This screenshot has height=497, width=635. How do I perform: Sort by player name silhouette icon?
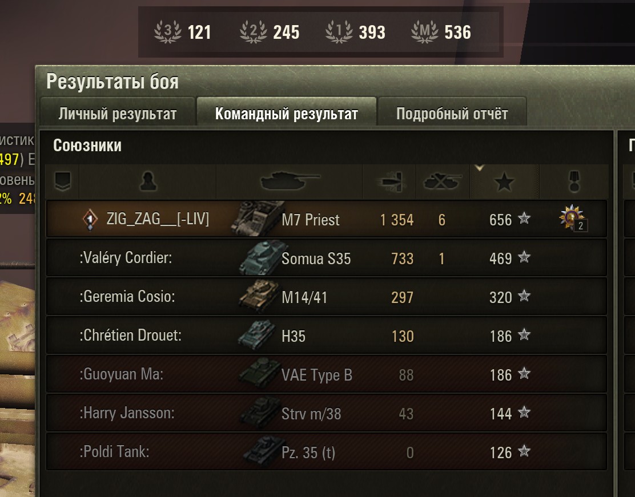pyautogui.click(x=148, y=181)
